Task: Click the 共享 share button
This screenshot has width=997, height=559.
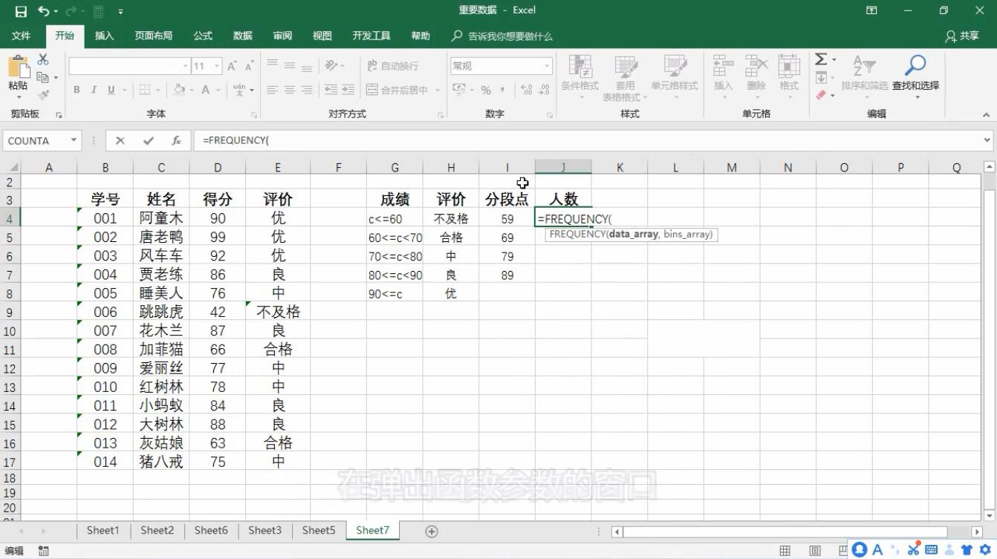Action: pyautogui.click(x=962, y=36)
